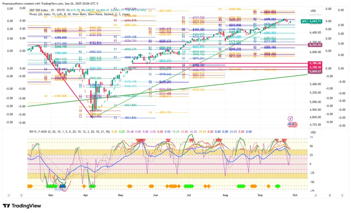Click the TradingView logo

pos(22,205)
